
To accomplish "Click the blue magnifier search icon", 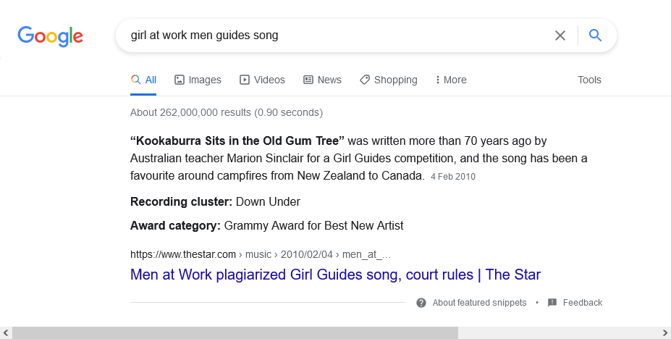I will [595, 35].
